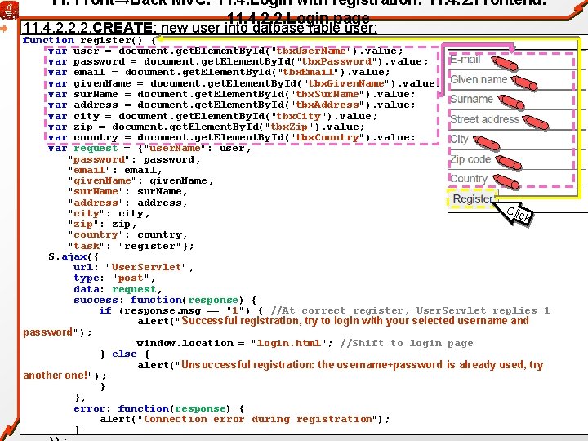Click the "tbxZip" string in code

(289, 127)
